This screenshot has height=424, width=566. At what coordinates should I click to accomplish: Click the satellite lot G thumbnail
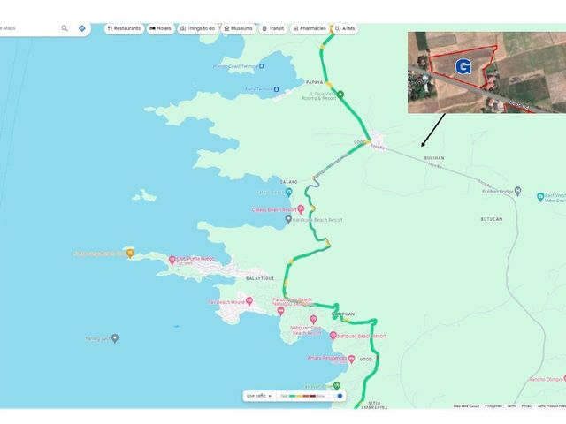(486, 72)
